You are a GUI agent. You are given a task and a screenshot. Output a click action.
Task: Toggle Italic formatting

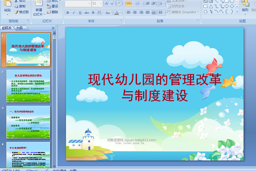coord(74,12)
